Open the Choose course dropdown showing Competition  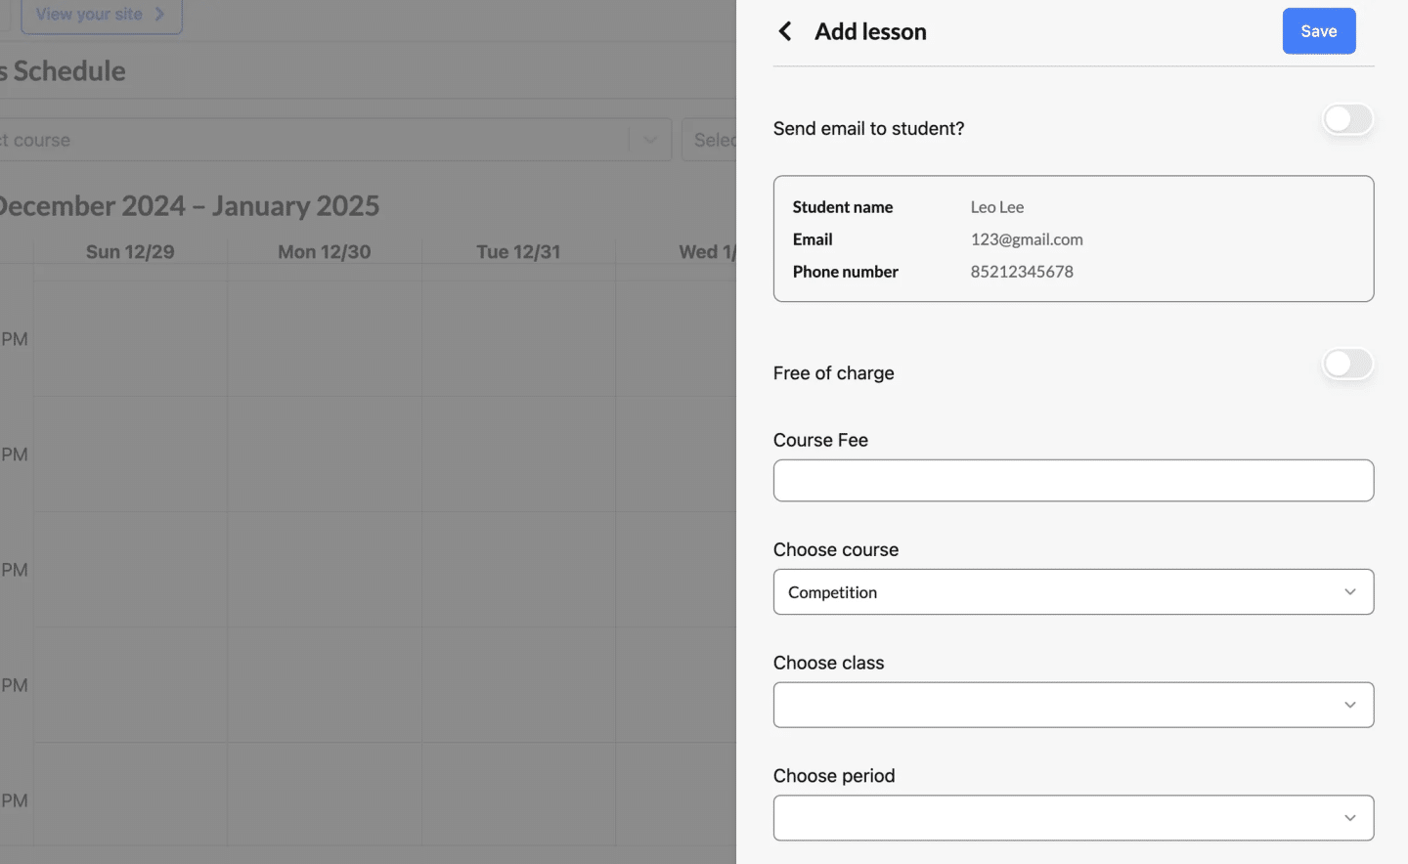pos(1073,592)
